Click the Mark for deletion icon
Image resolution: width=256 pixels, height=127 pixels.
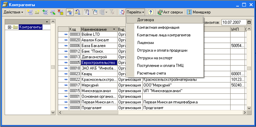60,12
